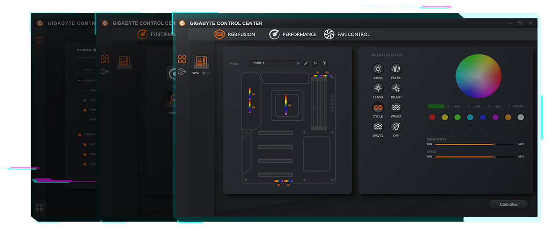Toggle the FIRM checkbox in the update list

tap(85, 110)
